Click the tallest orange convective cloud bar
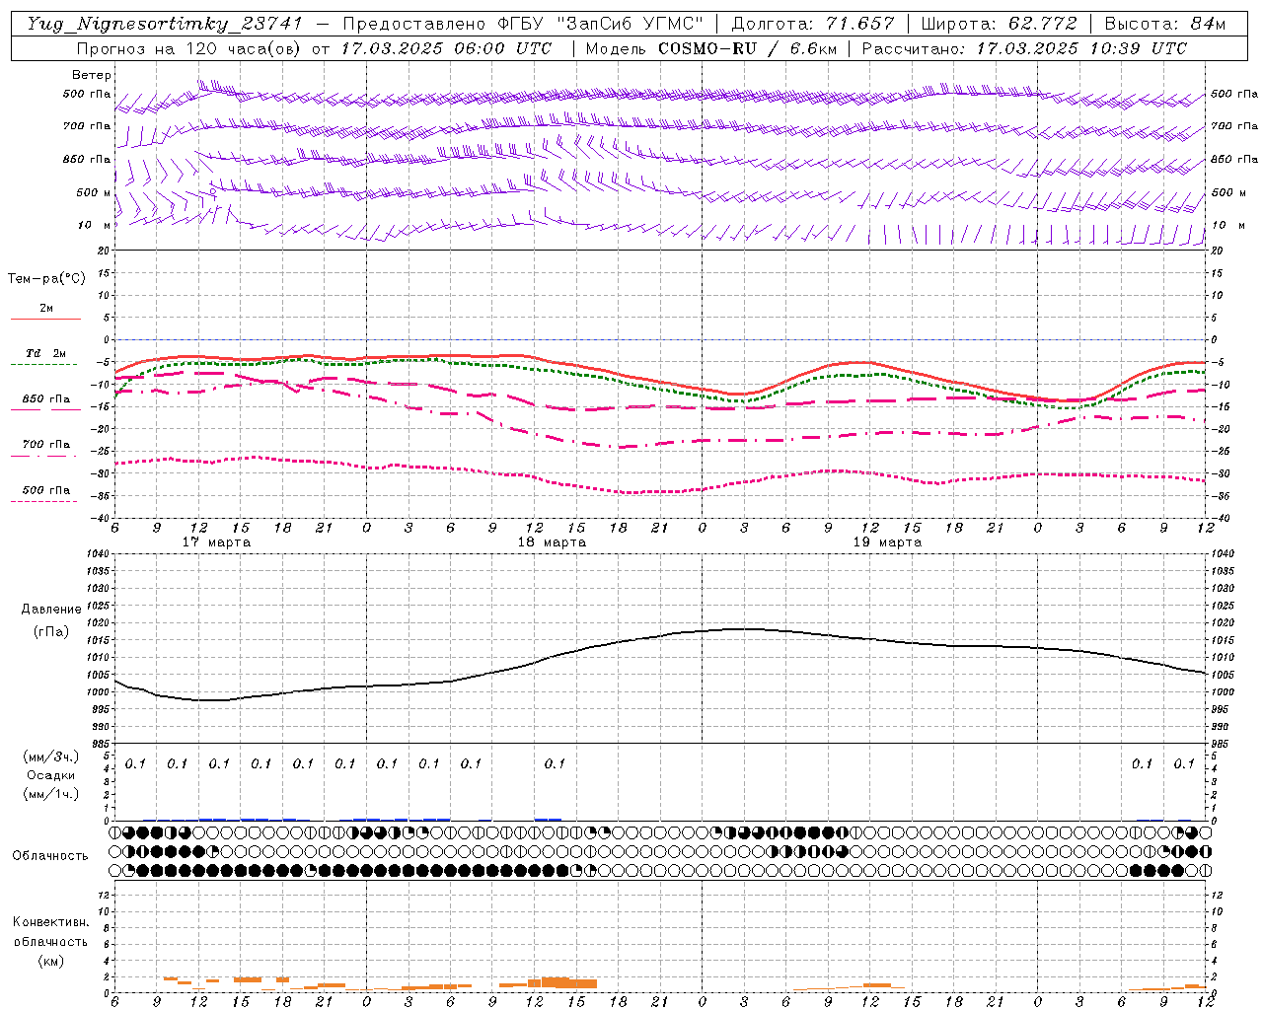 (556, 982)
